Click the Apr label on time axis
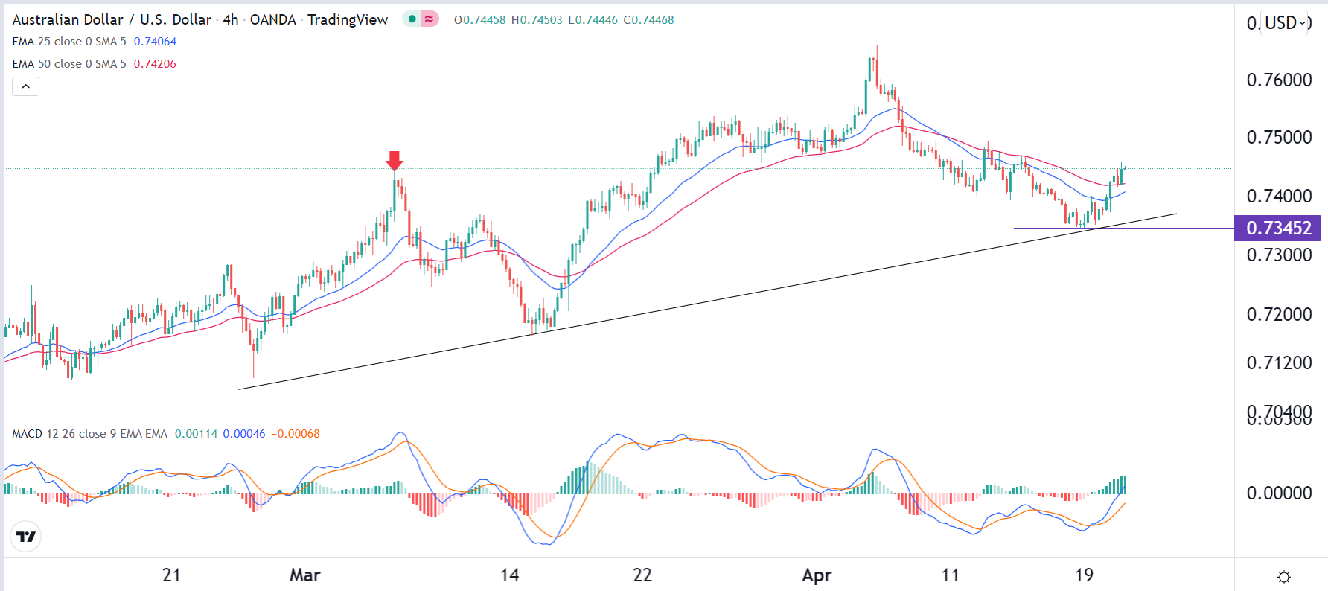Screen dimensions: 1328x591 (817, 575)
